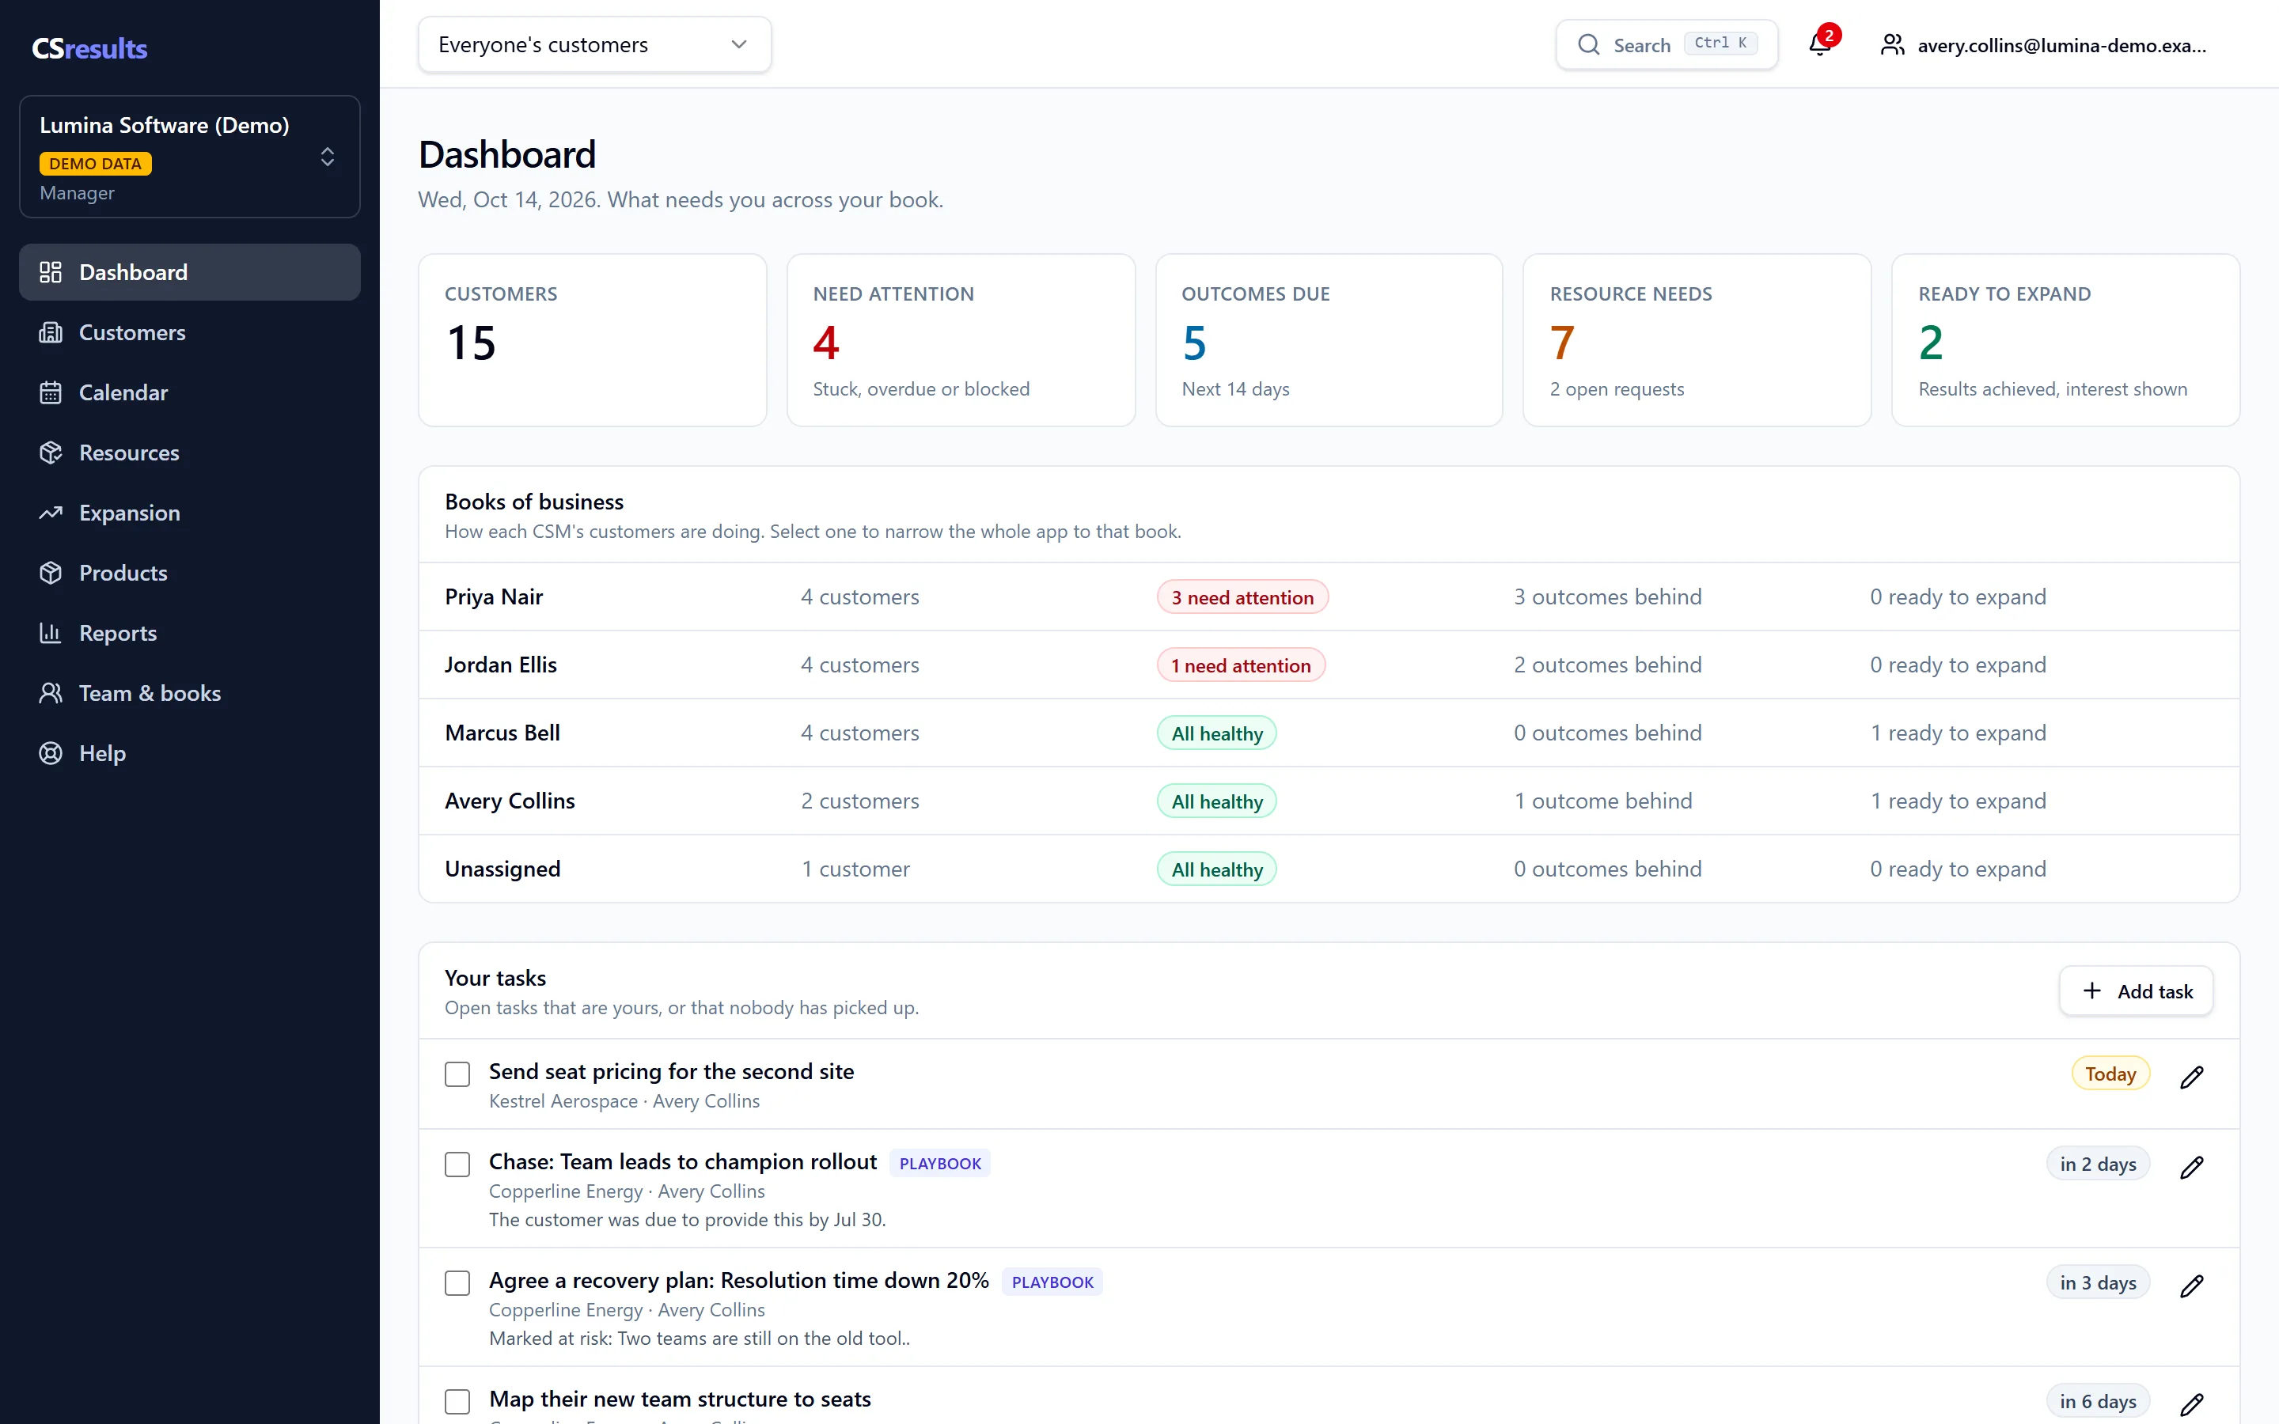Check off Send seat pricing task
This screenshot has width=2279, height=1424.
[457, 1074]
